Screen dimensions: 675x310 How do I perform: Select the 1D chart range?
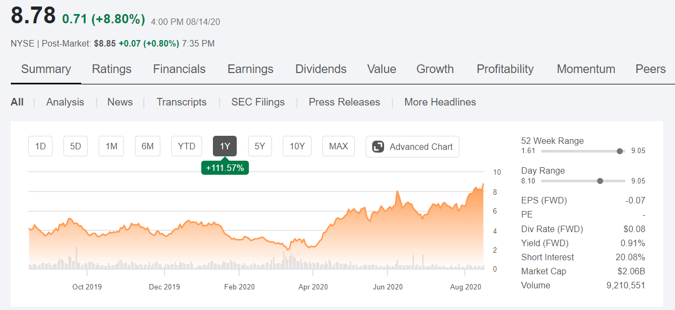[x=40, y=146]
